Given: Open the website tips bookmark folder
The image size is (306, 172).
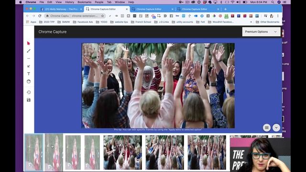Looking at the screenshot, I should click(x=119, y=22).
